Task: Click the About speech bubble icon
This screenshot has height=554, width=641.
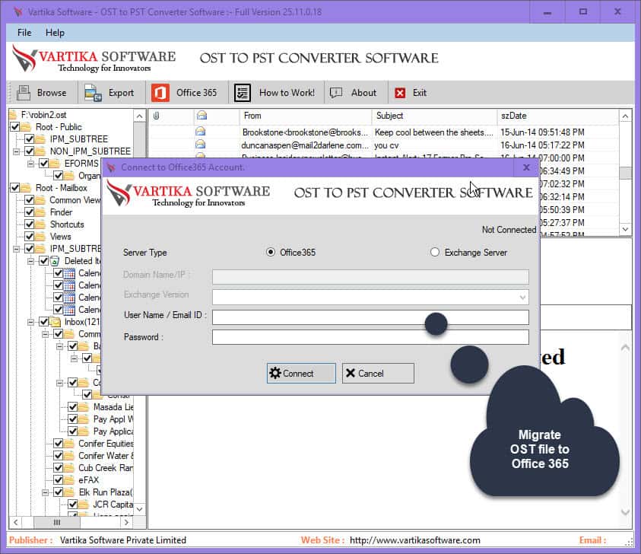Action: pos(336,93)
